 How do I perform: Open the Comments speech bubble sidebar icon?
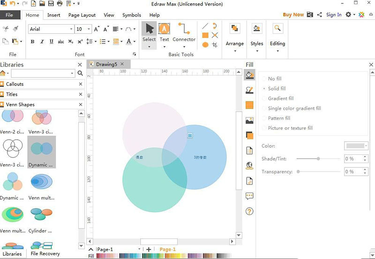pos(249,196)
